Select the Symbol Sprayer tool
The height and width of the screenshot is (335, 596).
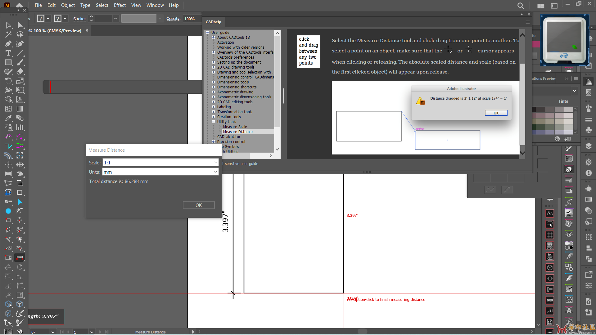pyautogui.click(x=8, y=127)
